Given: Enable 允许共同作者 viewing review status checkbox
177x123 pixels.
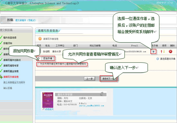Looking at the screenshot, I should tap(39, 64).
